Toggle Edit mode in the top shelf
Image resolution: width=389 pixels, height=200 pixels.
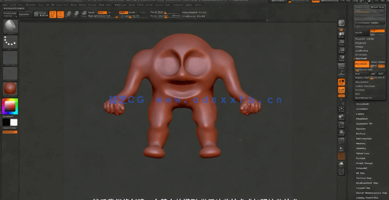[x=52, y=14]
